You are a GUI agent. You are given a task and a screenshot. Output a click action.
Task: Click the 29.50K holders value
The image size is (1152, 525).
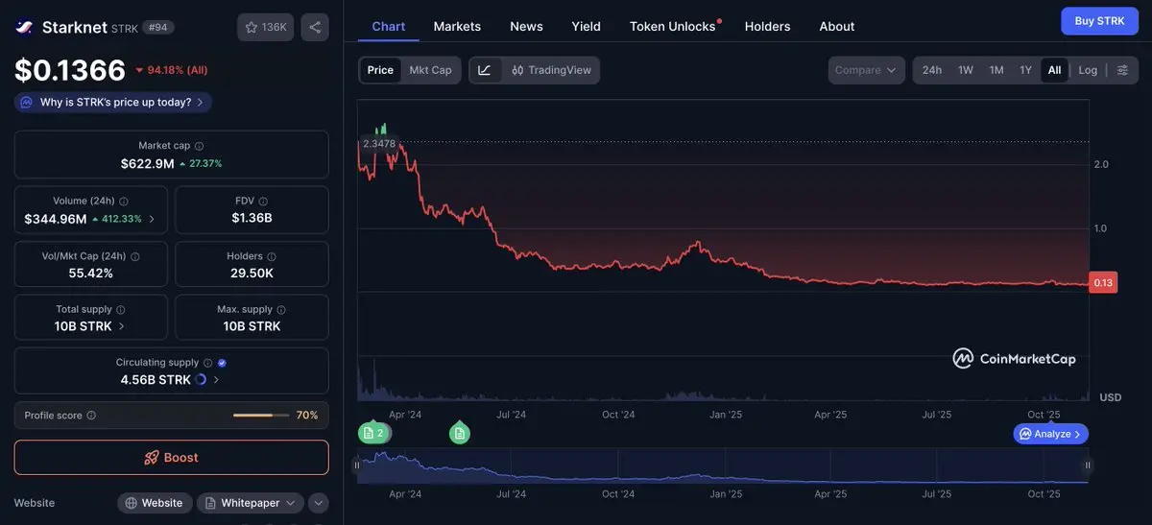[252, 273]
